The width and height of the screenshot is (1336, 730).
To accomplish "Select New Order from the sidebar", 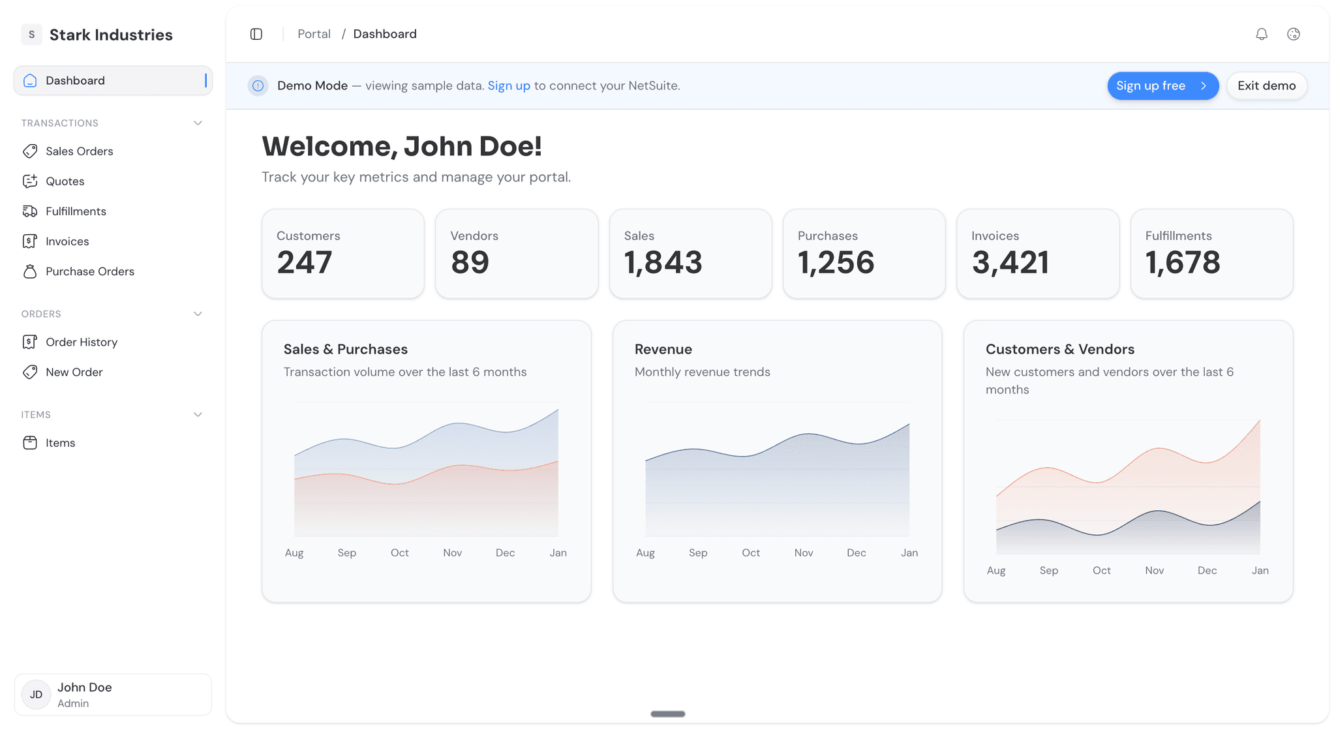I will pos(30,372).
